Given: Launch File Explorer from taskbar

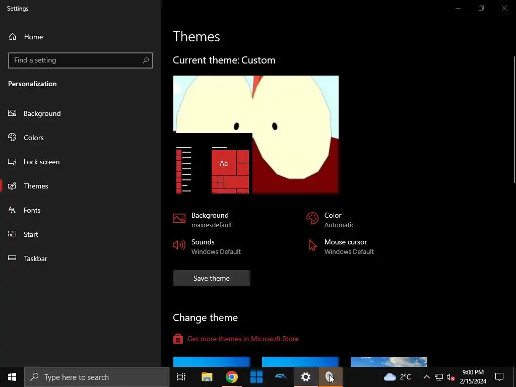Looking at the screenshot, I should tap(207, 377).
